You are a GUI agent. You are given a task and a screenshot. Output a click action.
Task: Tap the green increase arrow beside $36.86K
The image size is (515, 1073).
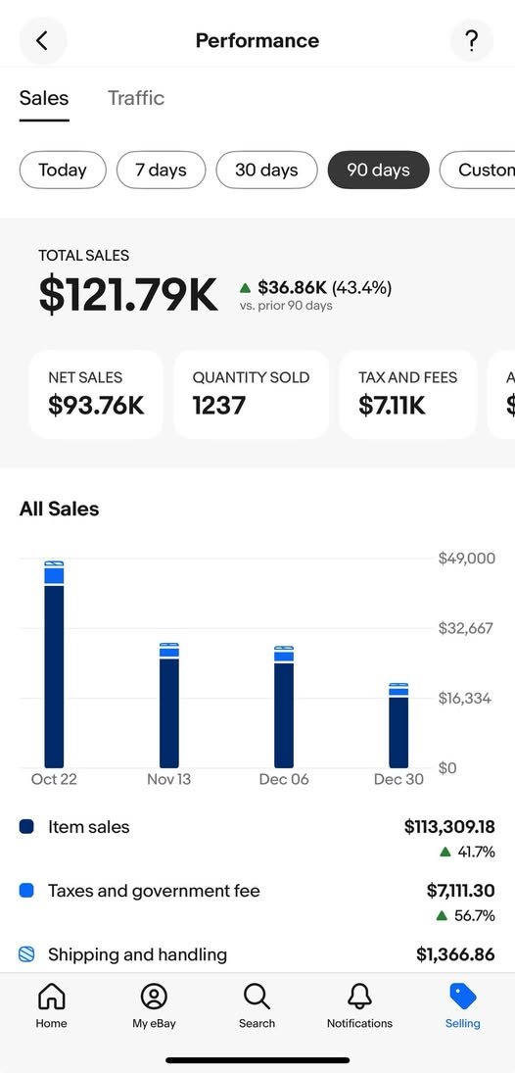pos(246,287)
